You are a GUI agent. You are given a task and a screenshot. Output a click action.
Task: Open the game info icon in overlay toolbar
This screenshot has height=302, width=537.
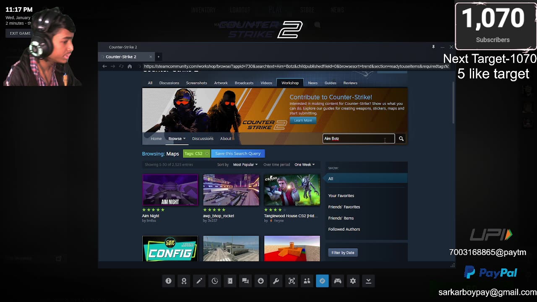[168, 281]
